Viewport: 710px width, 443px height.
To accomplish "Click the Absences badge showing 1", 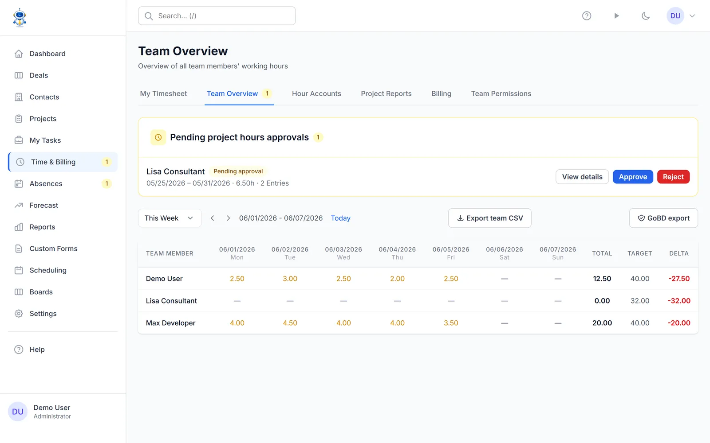I will (106, 184).
